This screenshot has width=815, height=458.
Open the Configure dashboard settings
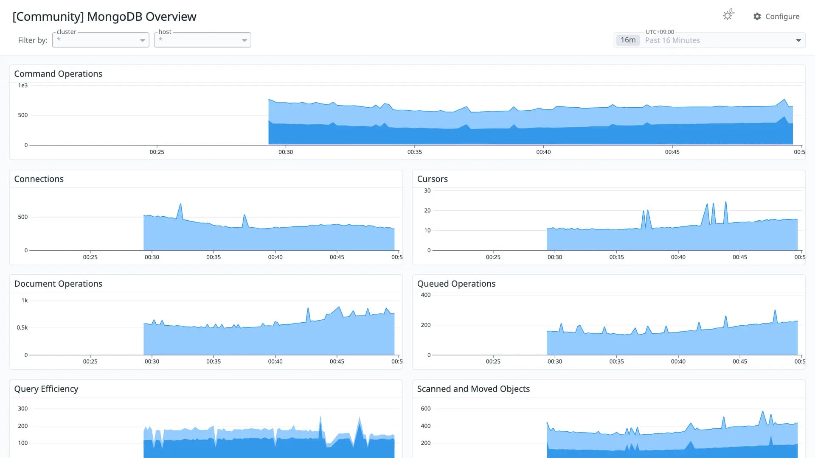pyautogui.click(x=776, y=17)
